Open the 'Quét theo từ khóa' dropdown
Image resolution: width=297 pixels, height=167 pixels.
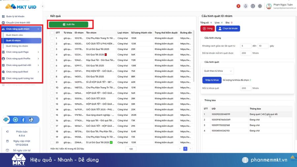[x=218, y=71]
